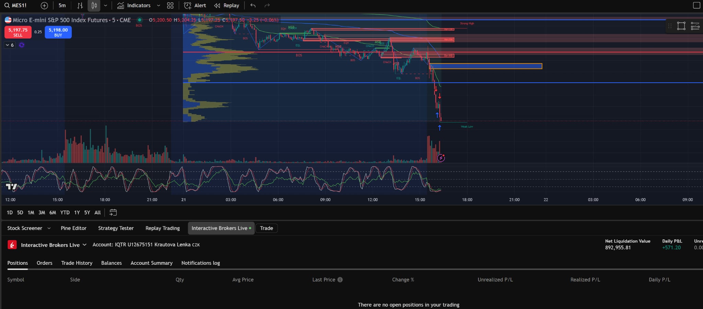Image resolution: width=703 pixels, height=309 pixels.
Task: Click the purple lightning event marker
Action: (x=441, y=158)
